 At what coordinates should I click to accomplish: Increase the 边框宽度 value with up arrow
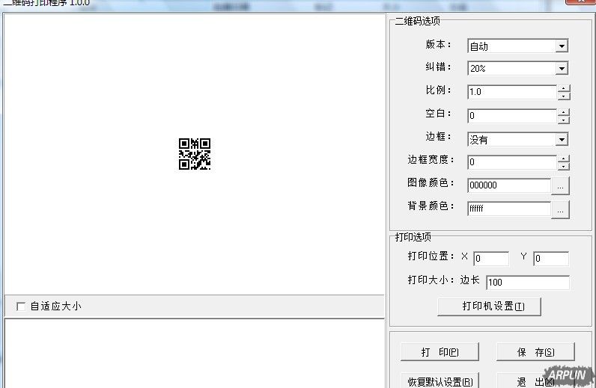click(564, 158)
